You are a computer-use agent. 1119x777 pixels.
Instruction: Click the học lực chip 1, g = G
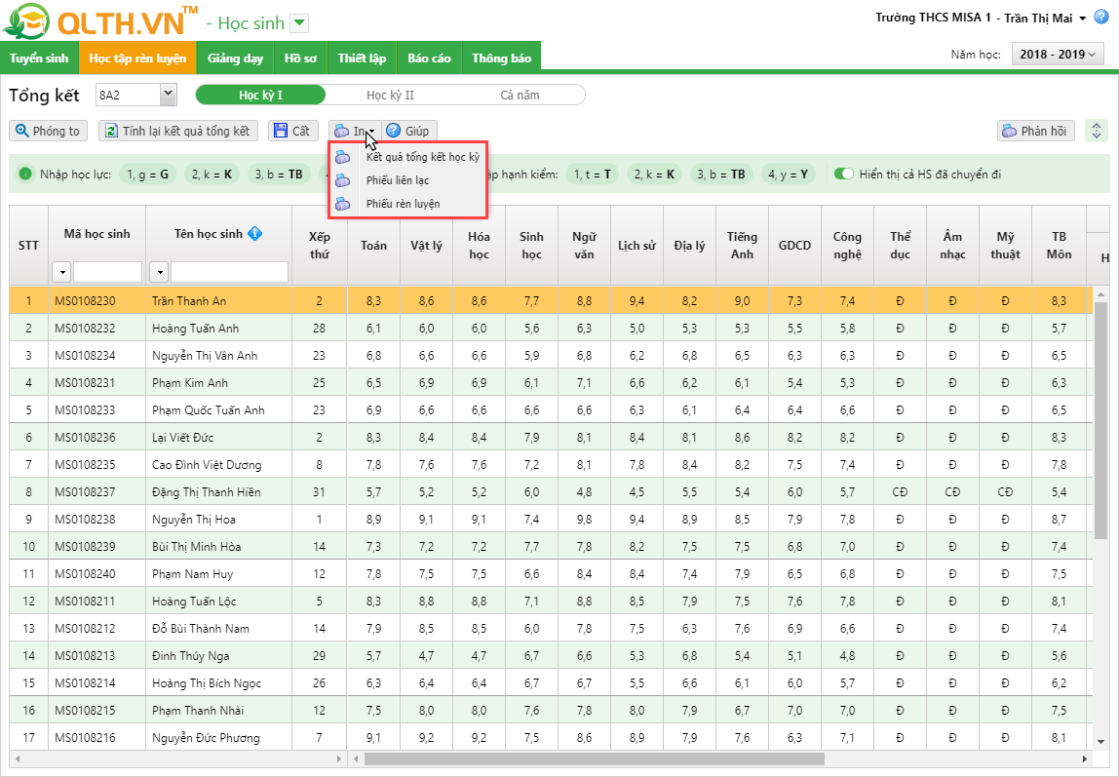tap(148, 174)
